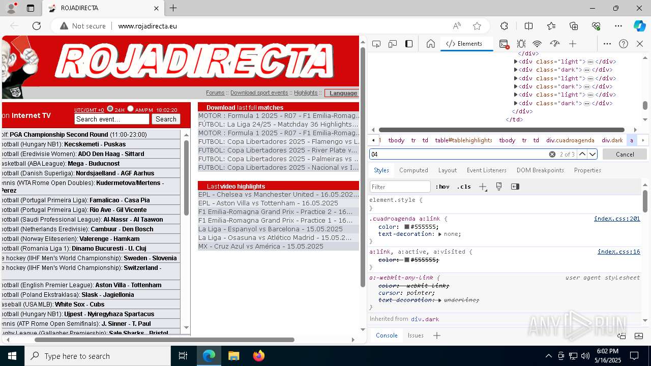Open Edge settings and more menu
Image resolution: width=651 pixels, height=366 pixels.
[618, 26]
